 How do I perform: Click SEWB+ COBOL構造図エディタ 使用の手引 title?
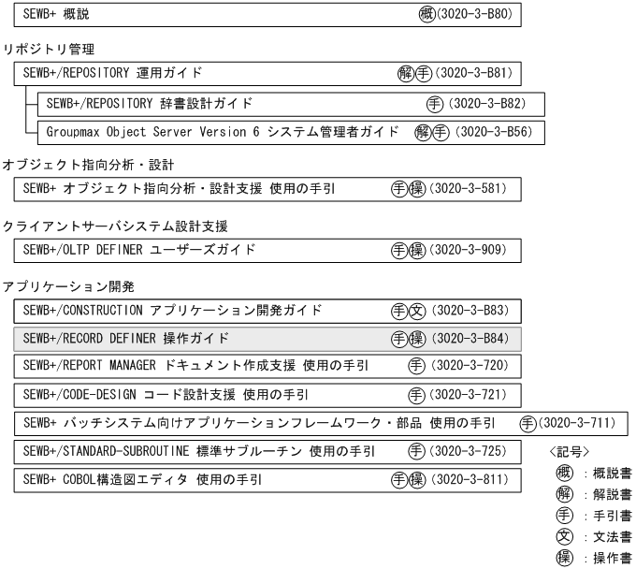142,480
